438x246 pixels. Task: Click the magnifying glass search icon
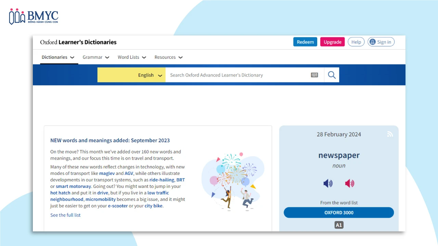(x=332, y=75)
